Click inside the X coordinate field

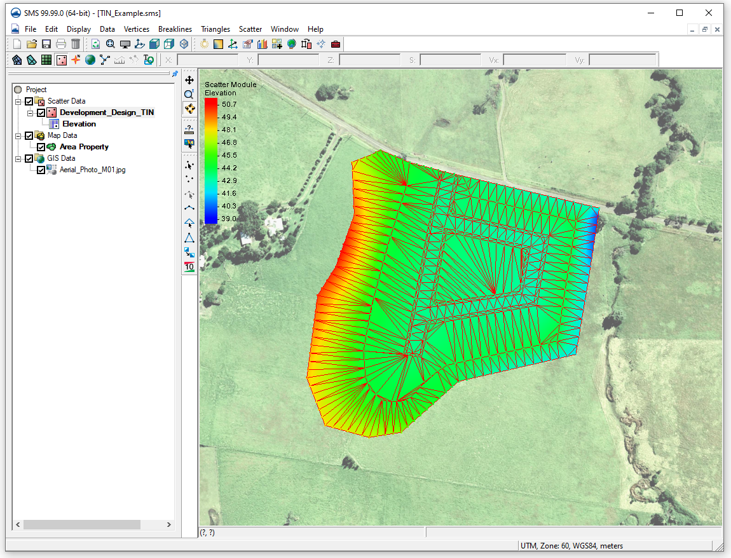(207, 60)
